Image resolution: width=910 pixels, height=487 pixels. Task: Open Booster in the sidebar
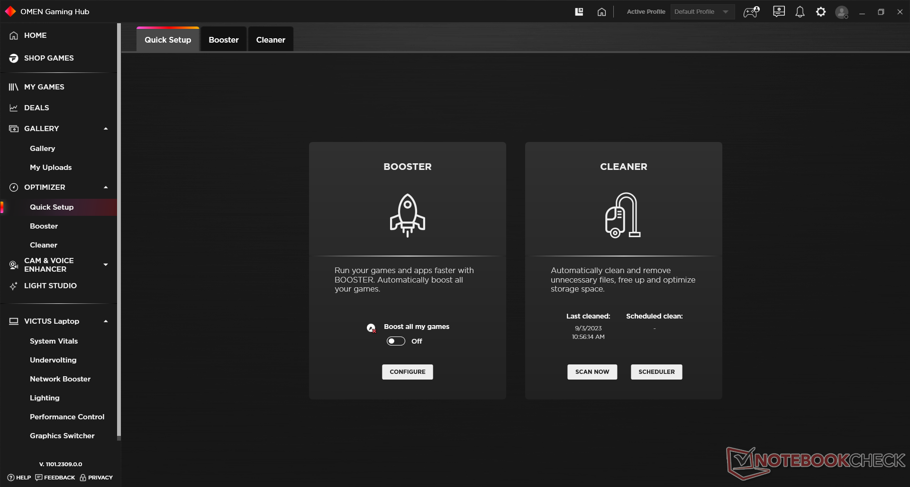tap(44, 226)
